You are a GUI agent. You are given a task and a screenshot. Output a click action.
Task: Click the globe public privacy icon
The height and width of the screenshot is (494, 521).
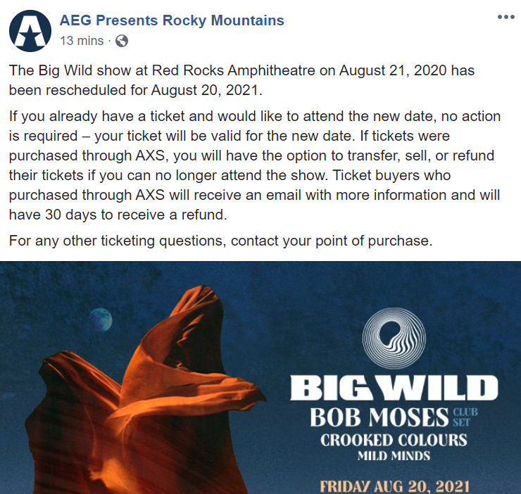122,41
